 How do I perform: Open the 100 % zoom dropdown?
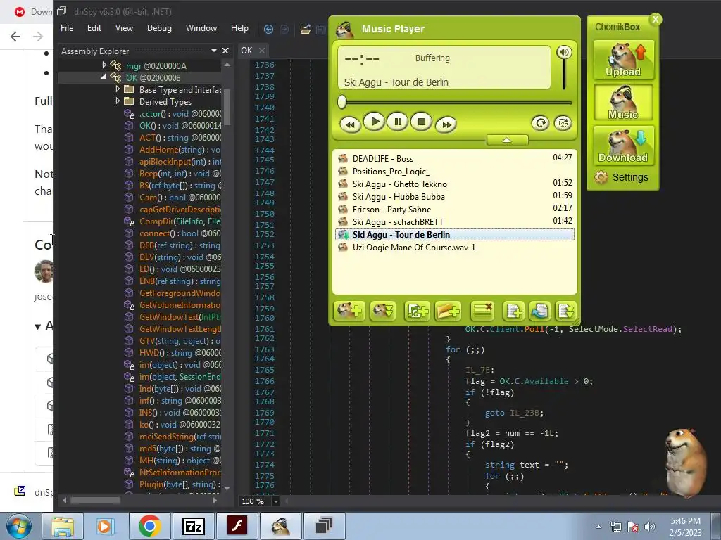pos(276,501)
